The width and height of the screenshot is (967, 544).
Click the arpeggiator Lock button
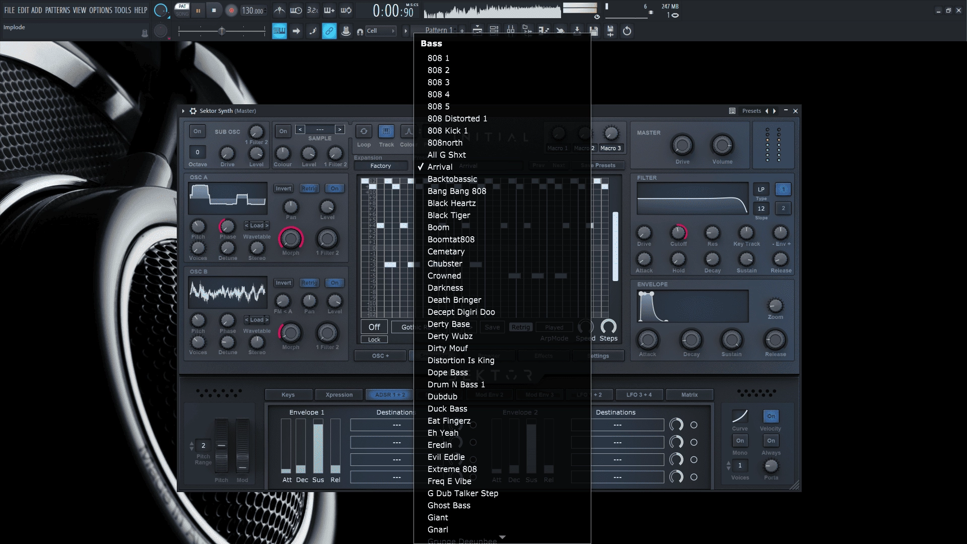point(374,339)
